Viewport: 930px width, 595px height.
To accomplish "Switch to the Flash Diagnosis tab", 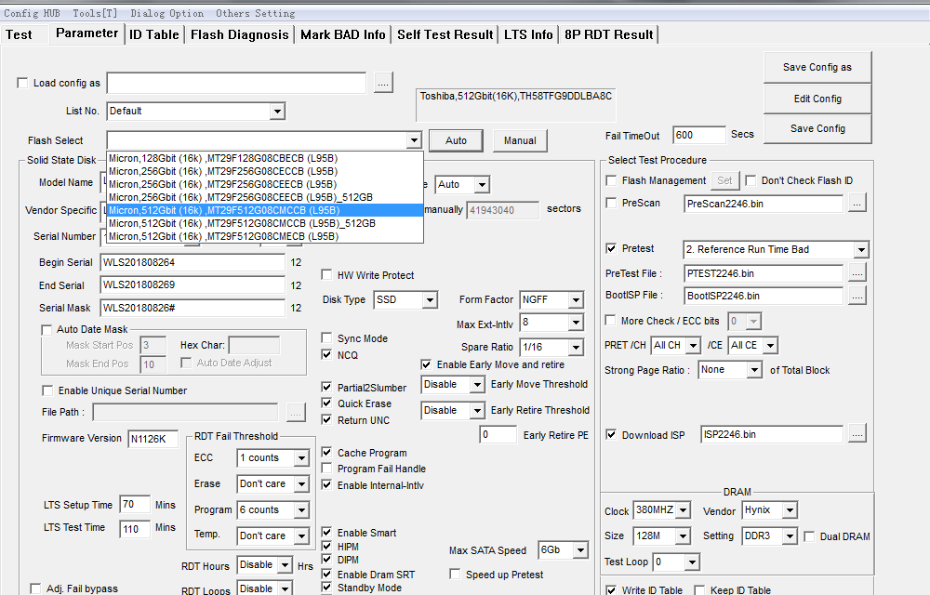I will (240, 35).
